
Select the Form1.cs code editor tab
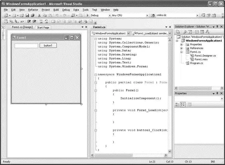click(x=99, y=27)
